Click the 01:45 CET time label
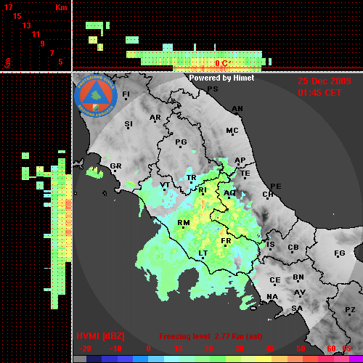 click(319, 93)
